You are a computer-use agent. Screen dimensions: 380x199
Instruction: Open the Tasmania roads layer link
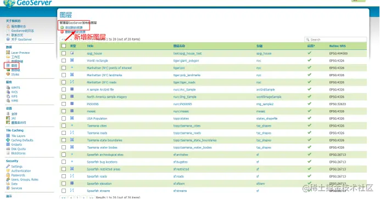pos(97,133)
